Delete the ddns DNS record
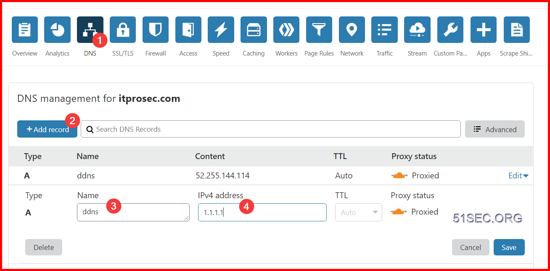Screen dimensions: 550x271 click(44, 247)
